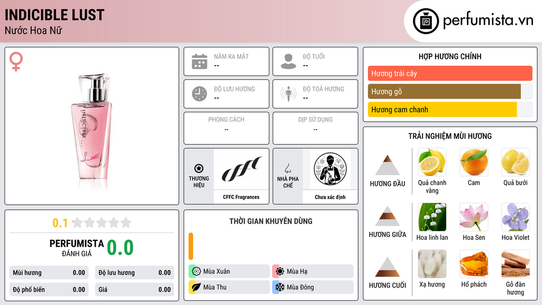Click the Perfumista đánh giá label
The height and width of the screenshot is (305, 542).
click(77, 248)
